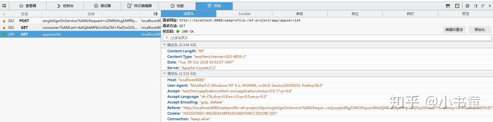The height and width of the screenshot is (122, 493).
Task: Open developer toolbox settings gear
Action: click(x=467, y=6)
